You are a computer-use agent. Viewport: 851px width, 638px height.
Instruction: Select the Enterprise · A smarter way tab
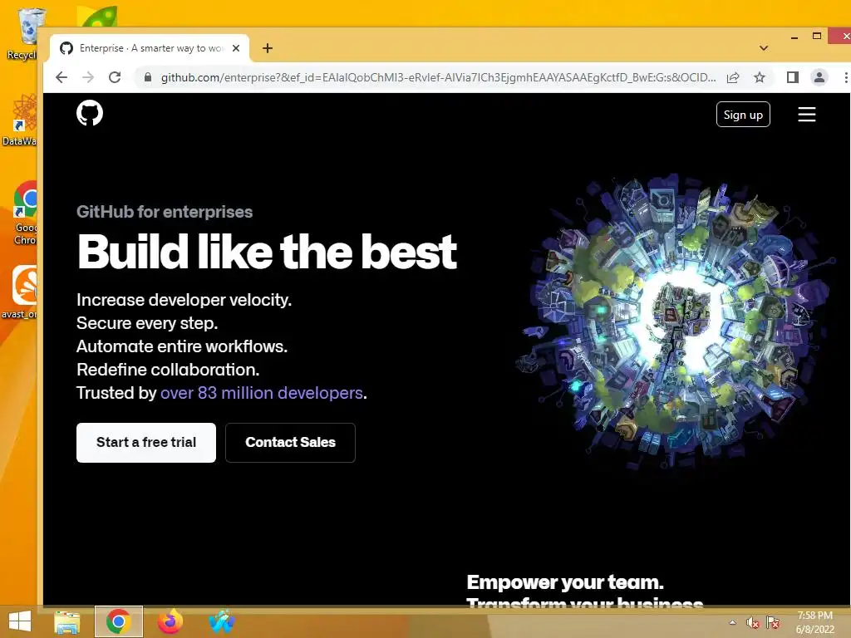(150, 48)
